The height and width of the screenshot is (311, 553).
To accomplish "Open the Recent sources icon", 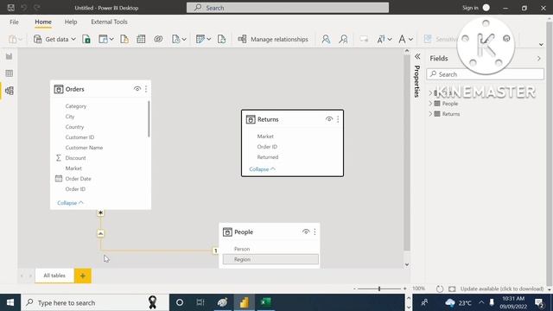I will coord(176,39).
